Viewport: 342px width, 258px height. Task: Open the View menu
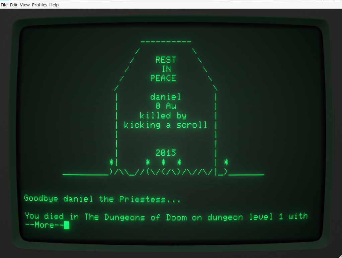coord(25,5)
